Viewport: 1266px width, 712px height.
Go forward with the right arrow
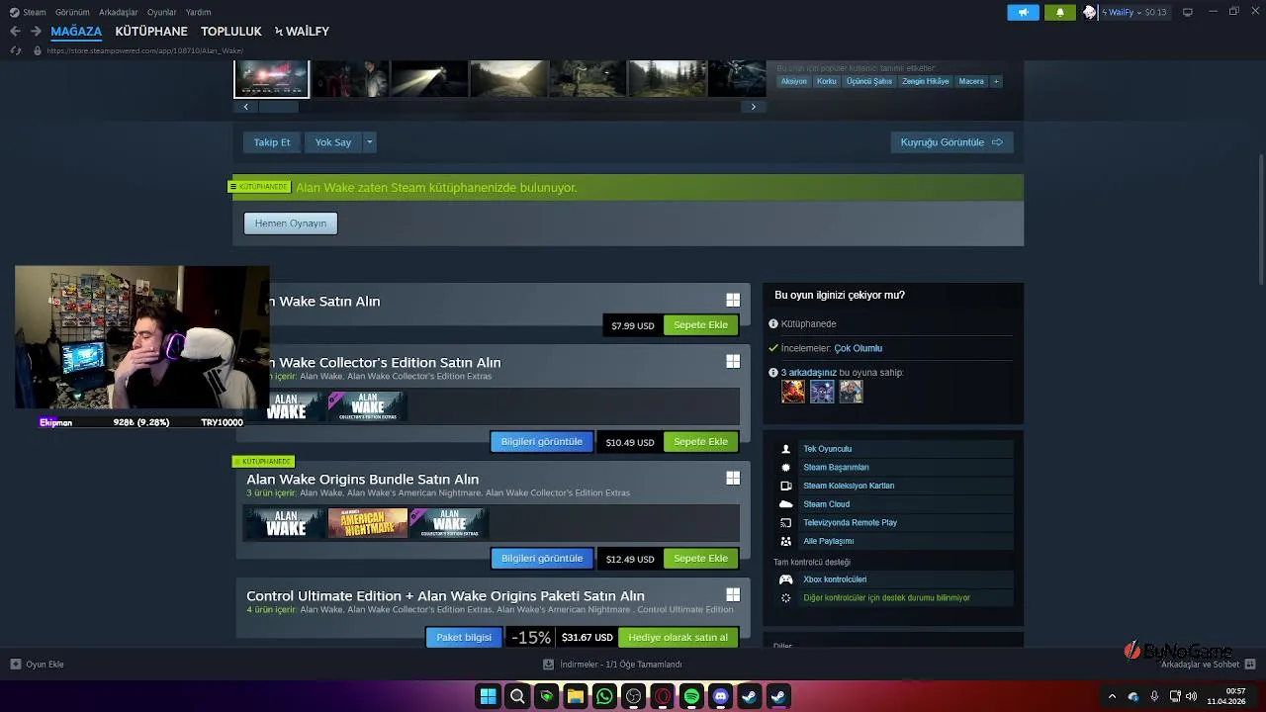click(x=36, y=31)
